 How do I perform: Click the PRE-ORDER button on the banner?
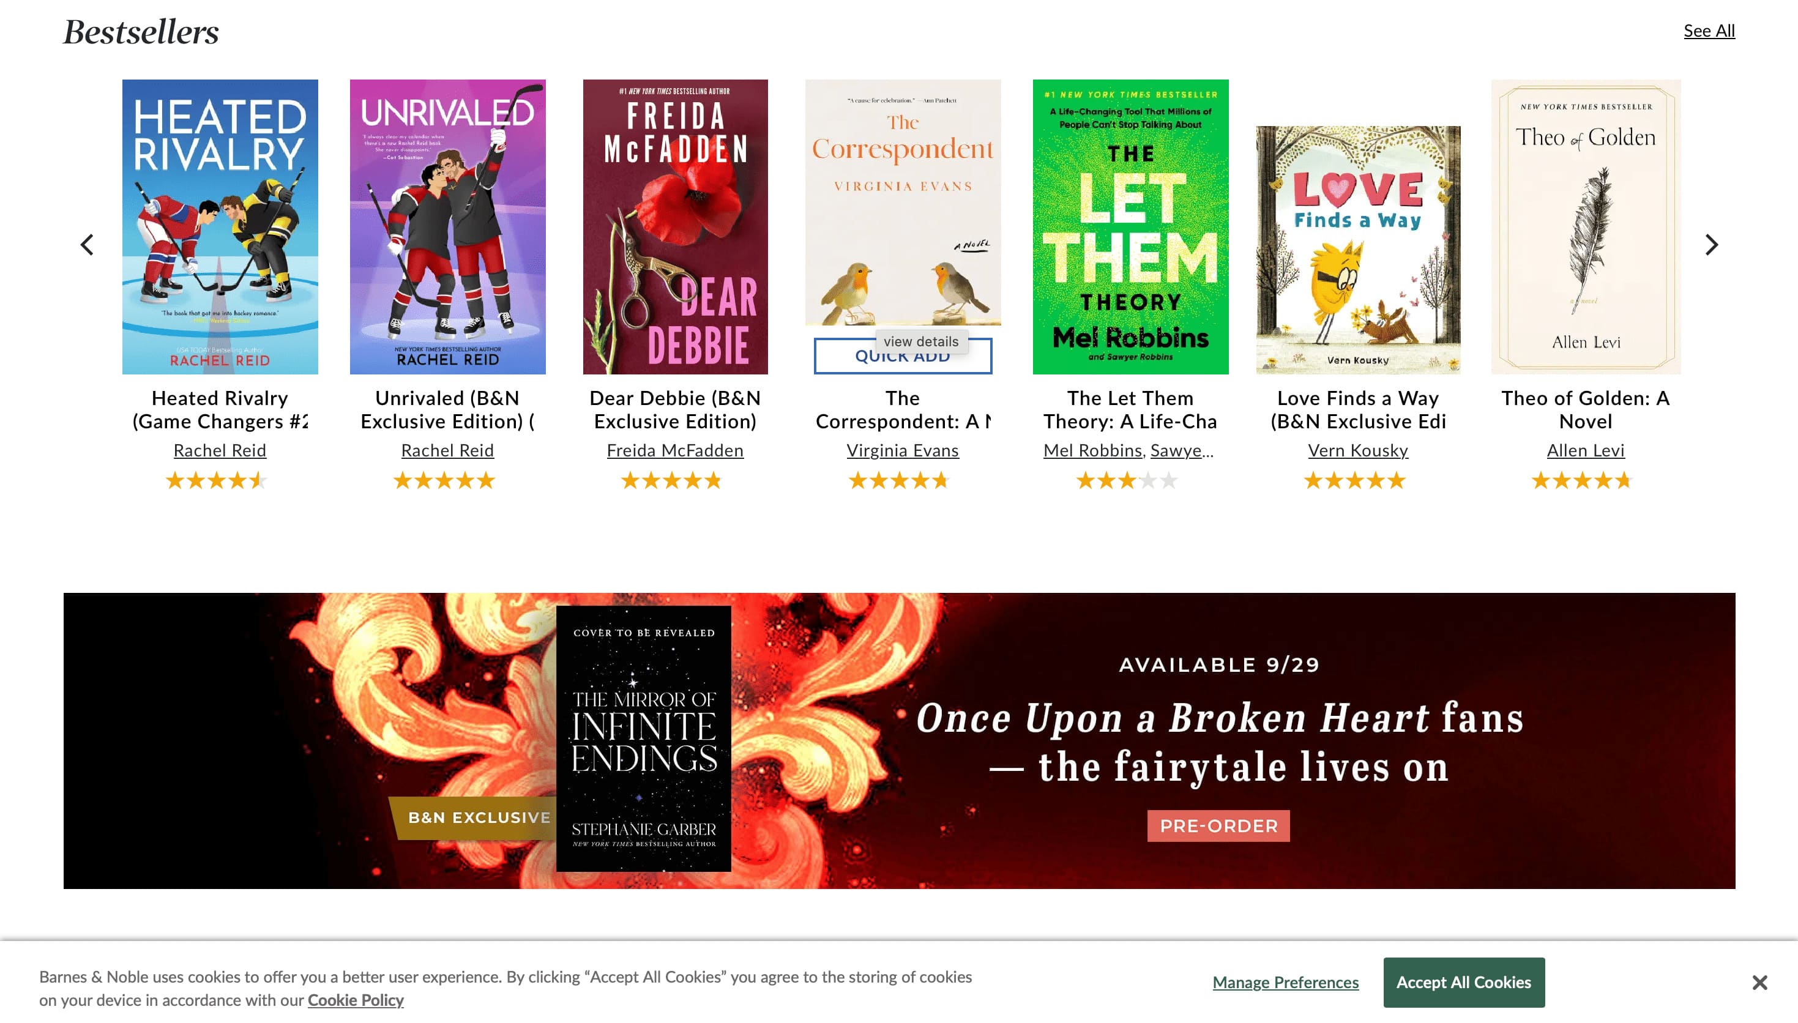point(1218,825)
